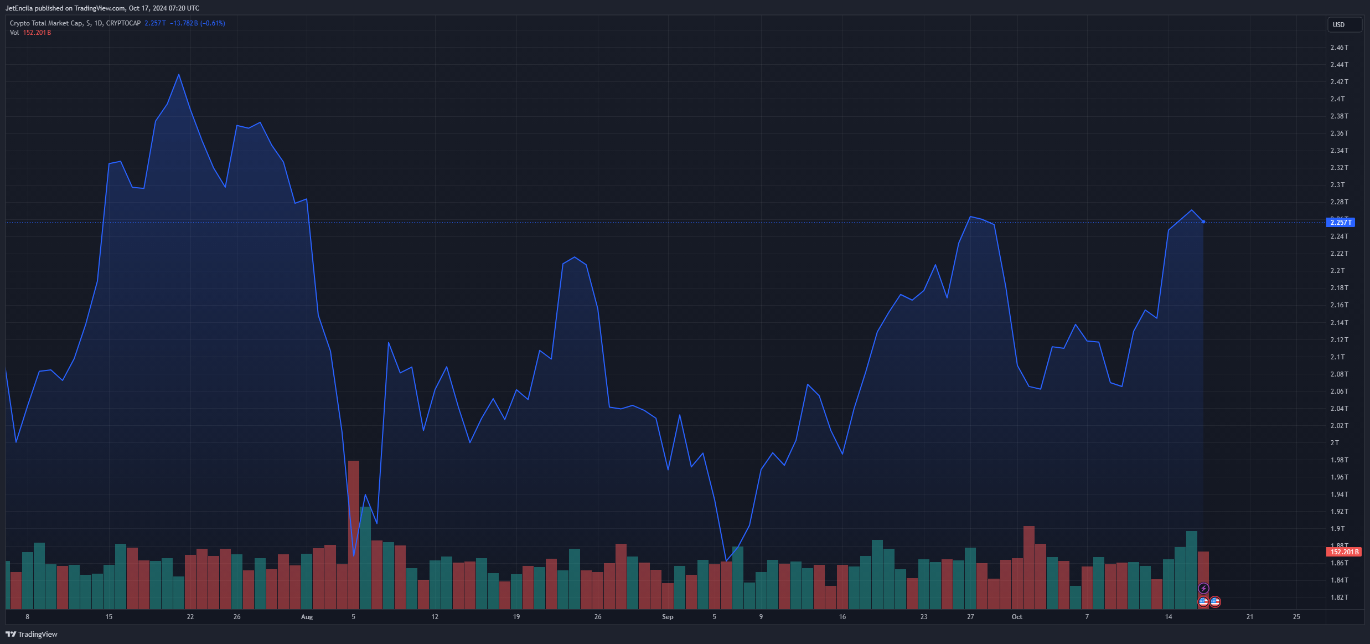The height and width of the screenshot is (644, 1370).
Task: Click the Vol indicator label
Action: click(x=14, y=33)
